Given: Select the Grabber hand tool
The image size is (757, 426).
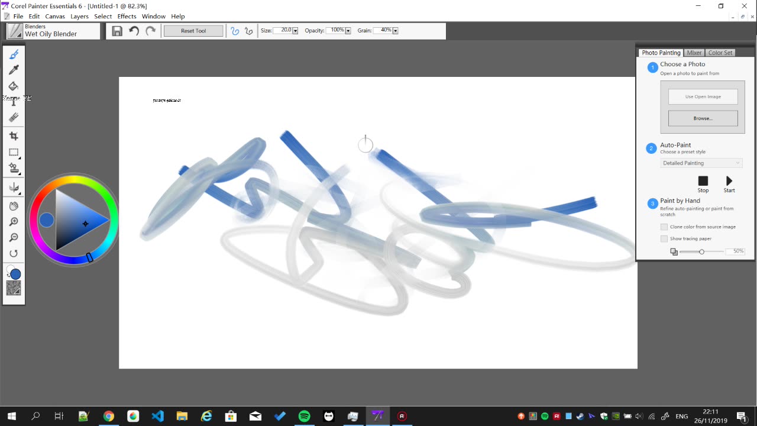Looking at the screenshot, I should (14, 205).
